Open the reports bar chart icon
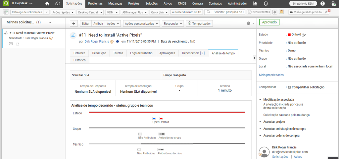The width and height of the screenshot is (339, 159). [x=255, y=4]
